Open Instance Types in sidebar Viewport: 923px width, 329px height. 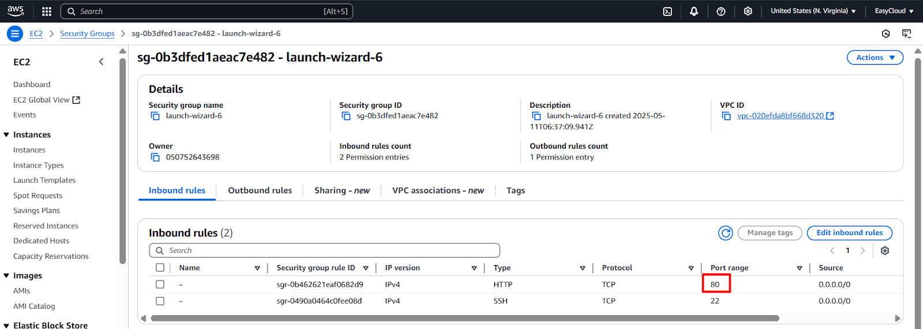click(x=39, y=165)
